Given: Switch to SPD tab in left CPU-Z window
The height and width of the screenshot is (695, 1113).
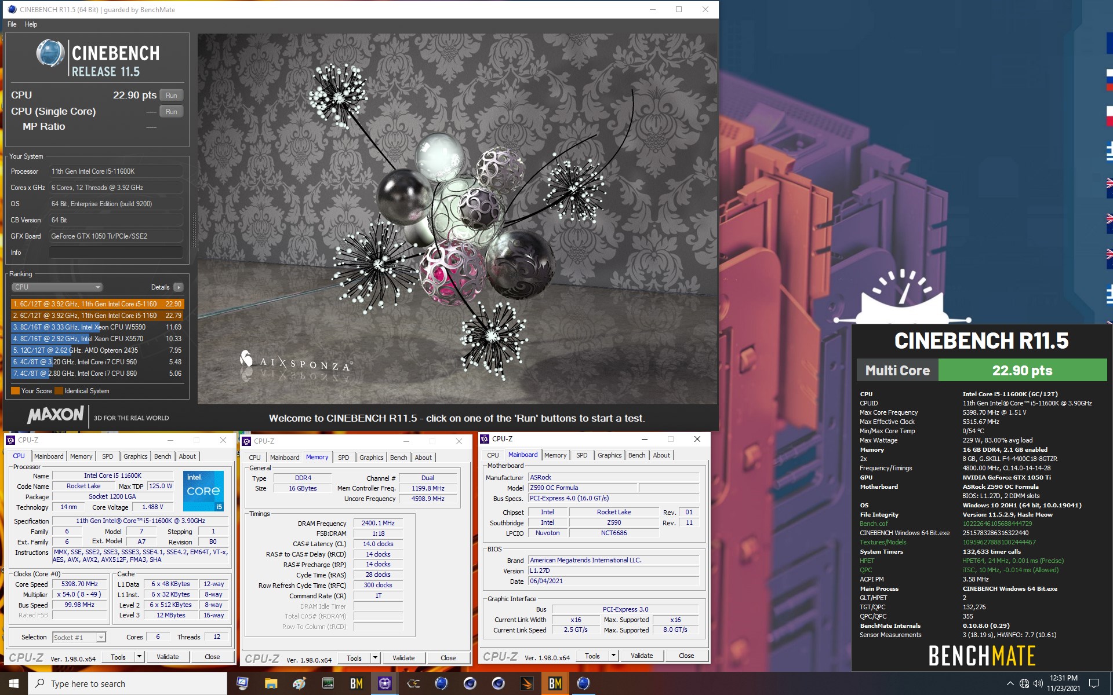Looking at the screenshot, I should point(107,456).
